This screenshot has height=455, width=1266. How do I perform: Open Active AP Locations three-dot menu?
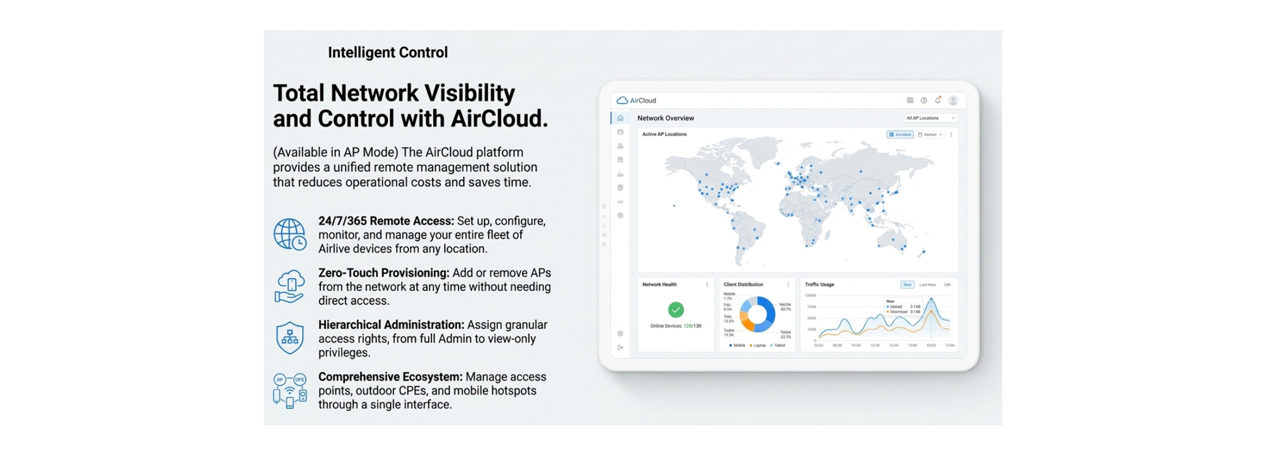click(951, 135)
